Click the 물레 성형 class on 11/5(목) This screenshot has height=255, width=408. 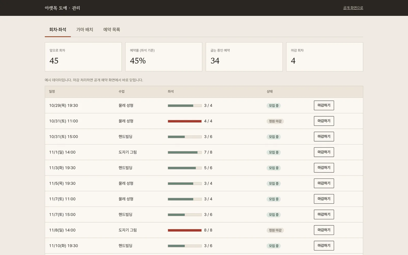point(126,183)
